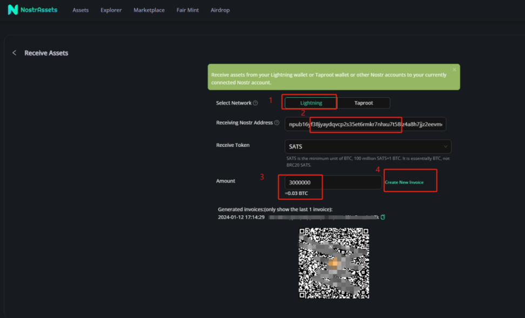The image size is (525, 318).
Task: Open the Assets menu
Action: 80,10
